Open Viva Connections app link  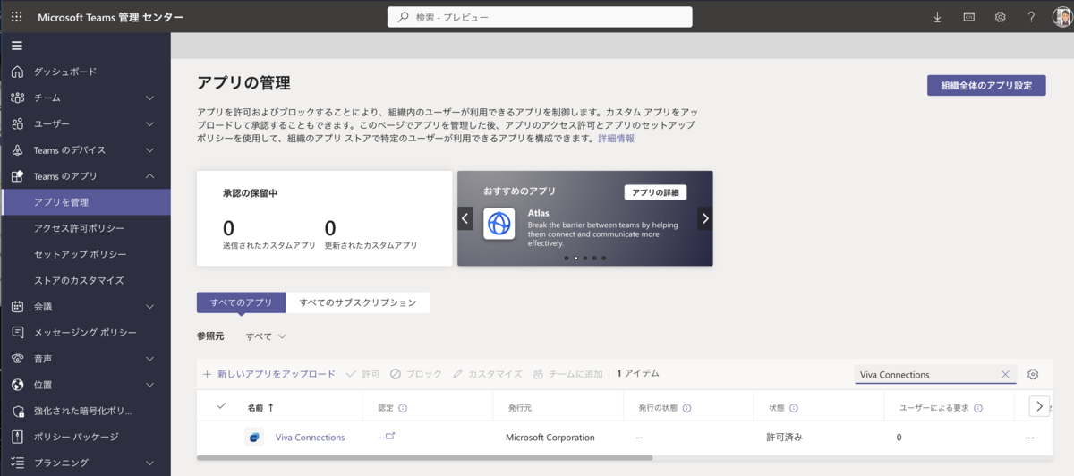click(x=310, y=438)
